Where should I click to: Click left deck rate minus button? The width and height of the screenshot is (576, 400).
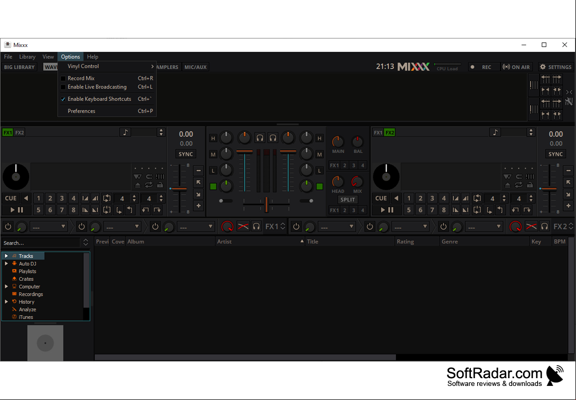click(x=198, y=171)
